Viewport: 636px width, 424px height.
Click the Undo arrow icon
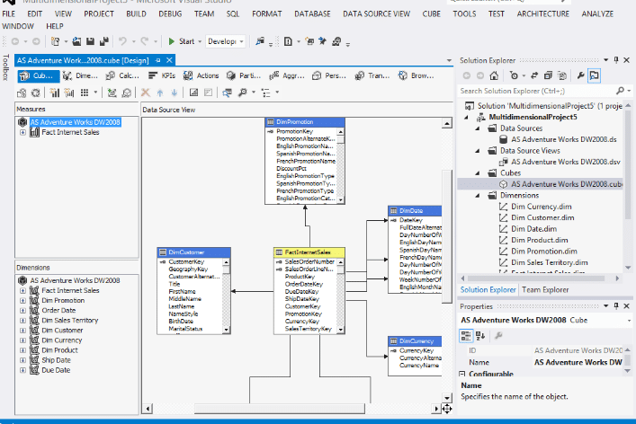point(123,41)
